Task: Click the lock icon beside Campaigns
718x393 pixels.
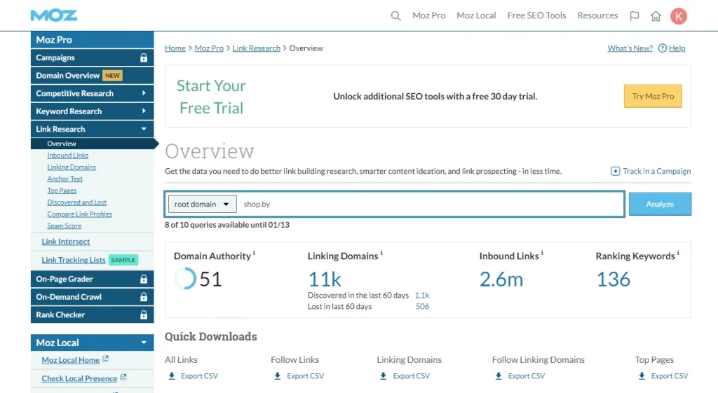Action: point(144,58)
